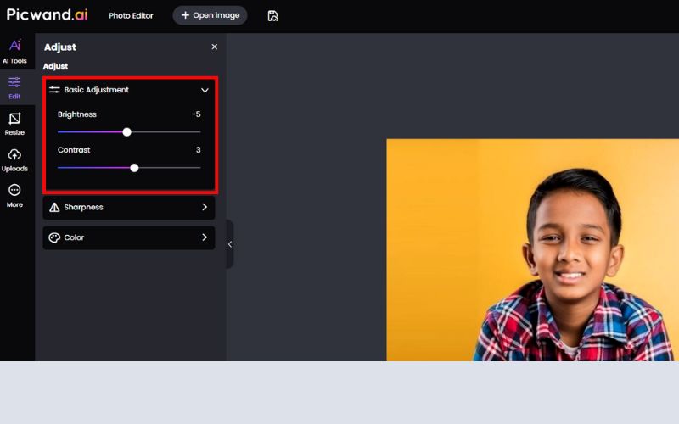Open the Uploads cloud icon

(14, 155)
